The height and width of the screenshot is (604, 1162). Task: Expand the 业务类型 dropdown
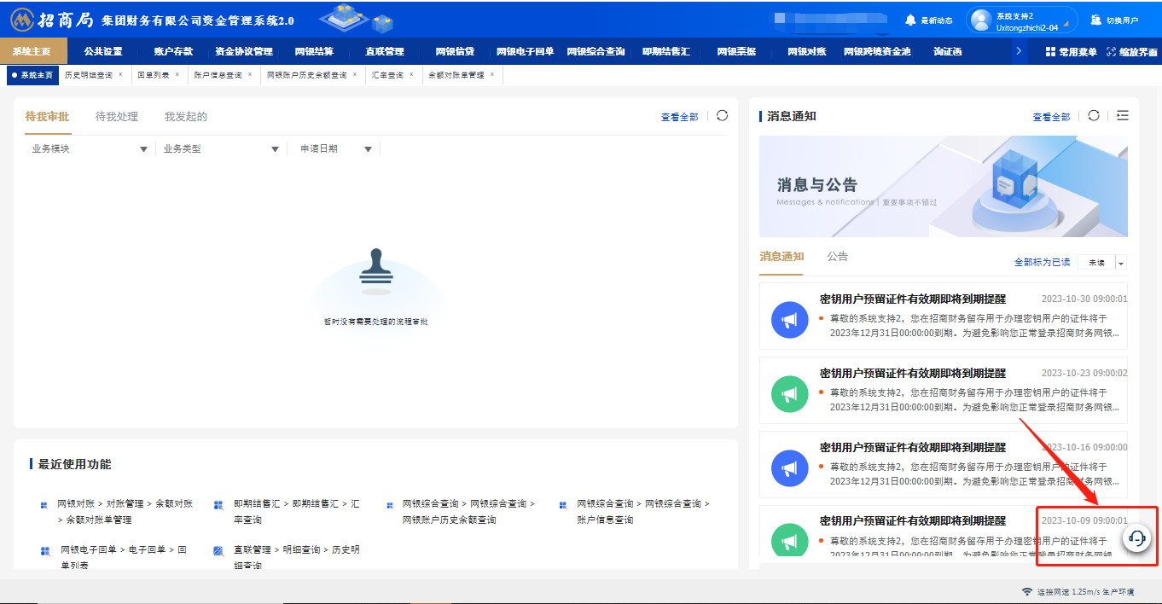(x=275, y=149)
